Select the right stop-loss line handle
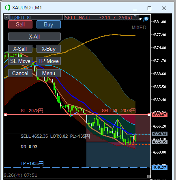Viewport: 176px width, 180px height. click(x=149, y=115)
